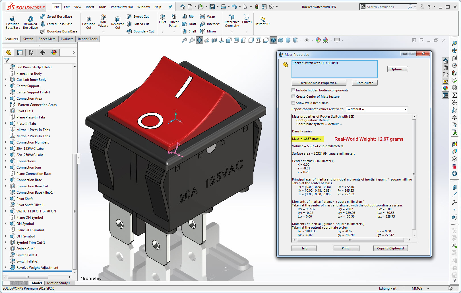Click the Search Commands input field
Screen dimensions: 461x293
coord(384,7)
